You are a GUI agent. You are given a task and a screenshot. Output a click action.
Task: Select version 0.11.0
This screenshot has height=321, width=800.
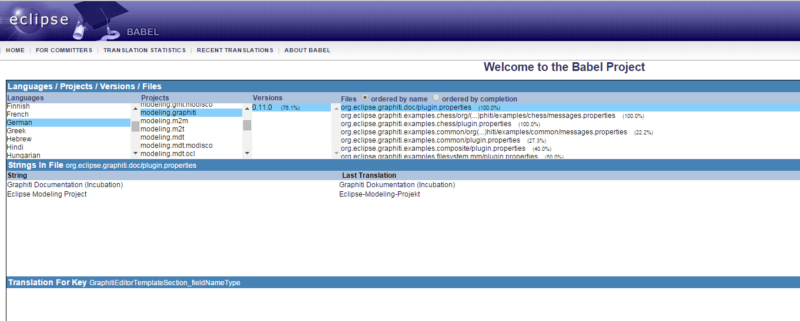coord(292,107)
